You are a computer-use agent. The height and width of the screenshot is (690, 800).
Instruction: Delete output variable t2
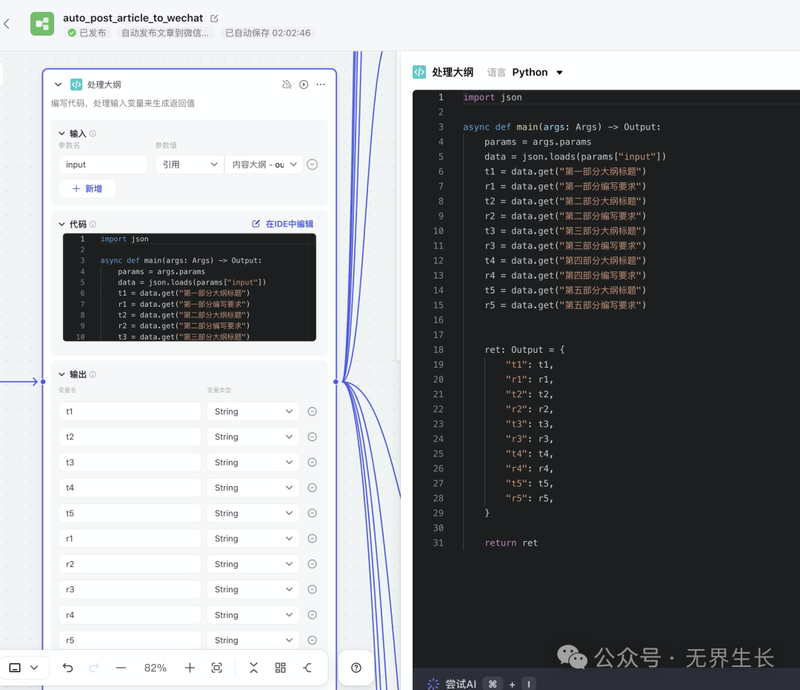313,437
